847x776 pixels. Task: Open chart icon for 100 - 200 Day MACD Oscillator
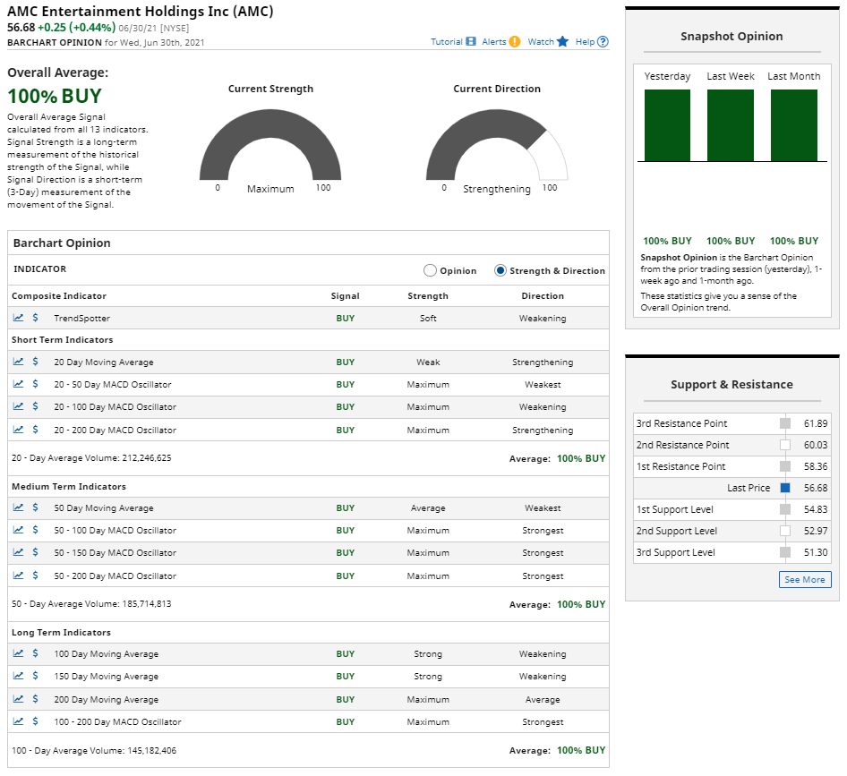point(19,721)
